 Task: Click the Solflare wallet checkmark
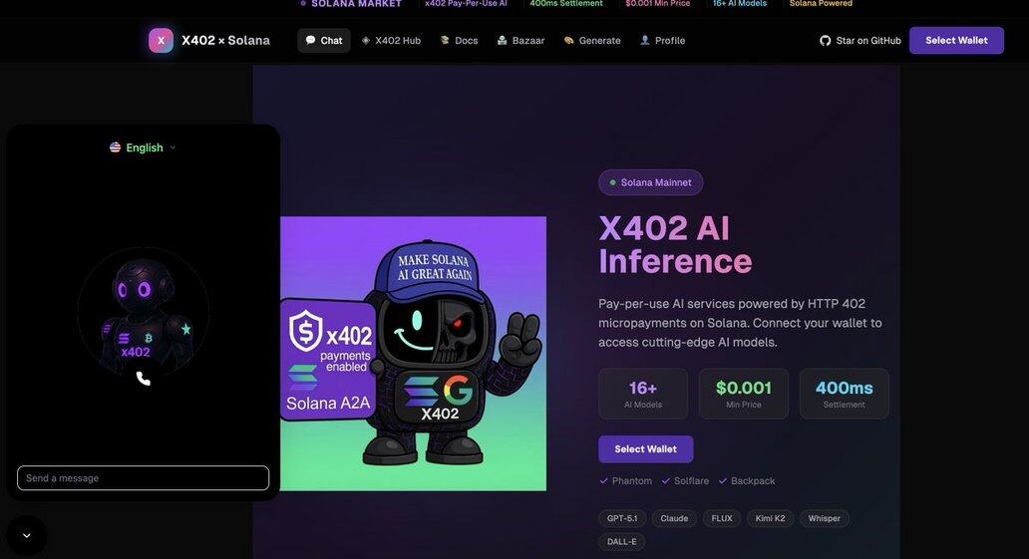[x=666, y=481]
